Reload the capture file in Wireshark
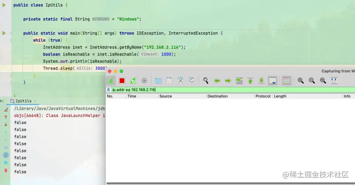This screenshot has width=355, height=185. click(191, 81)
